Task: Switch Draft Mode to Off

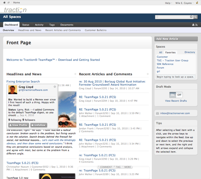Action: pyautogui.click(x=179, y=95)
